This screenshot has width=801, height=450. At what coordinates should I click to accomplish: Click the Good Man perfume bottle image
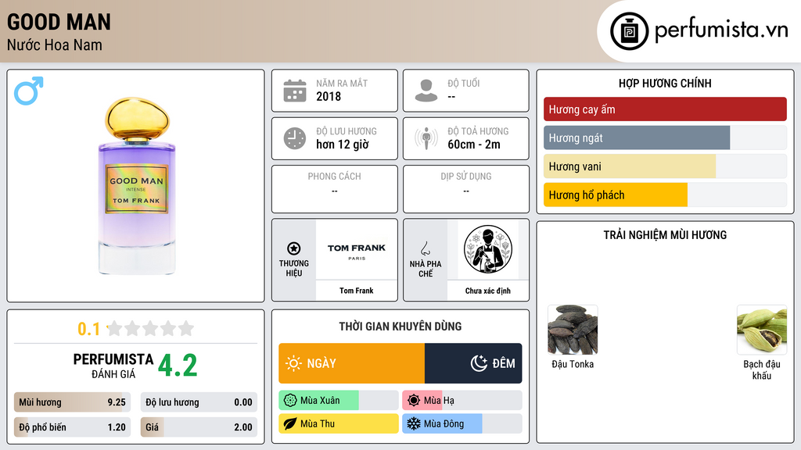[136, 186]
